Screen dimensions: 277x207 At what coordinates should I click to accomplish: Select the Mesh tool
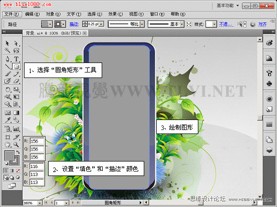(7, 112)
